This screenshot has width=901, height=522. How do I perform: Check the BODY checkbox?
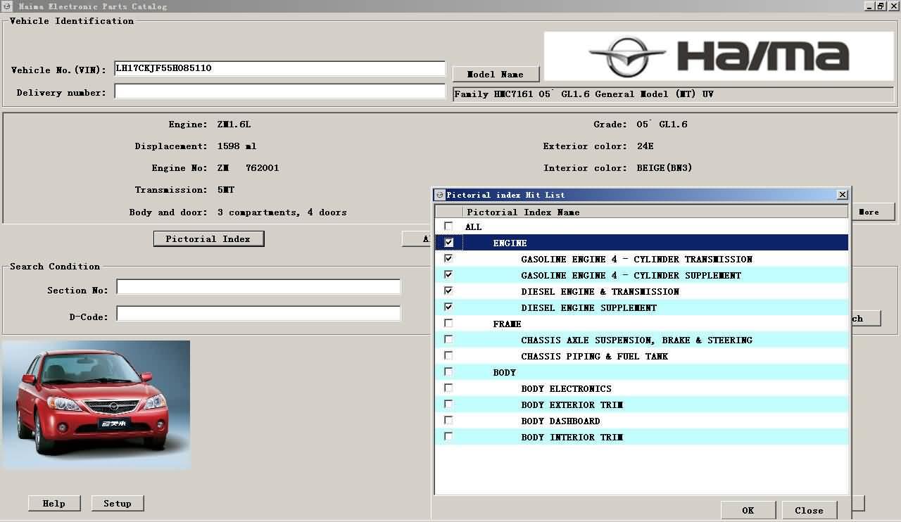pos(448,372)
